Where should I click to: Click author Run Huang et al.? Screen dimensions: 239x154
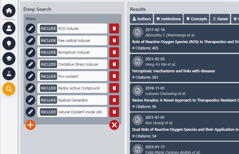pos(159,123)
